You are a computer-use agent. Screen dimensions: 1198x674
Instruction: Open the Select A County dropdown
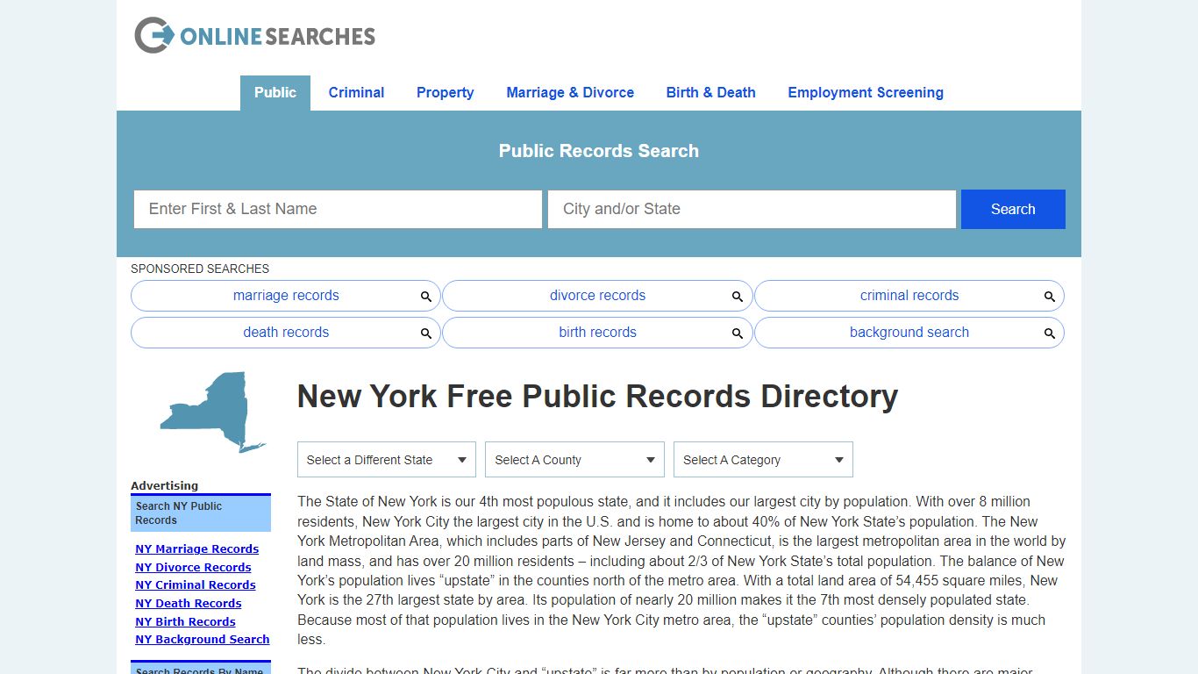point(574,460)
